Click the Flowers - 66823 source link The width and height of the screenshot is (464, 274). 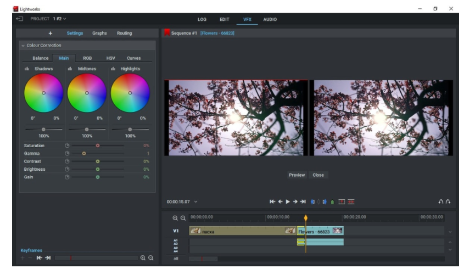[x=217, y=33]
